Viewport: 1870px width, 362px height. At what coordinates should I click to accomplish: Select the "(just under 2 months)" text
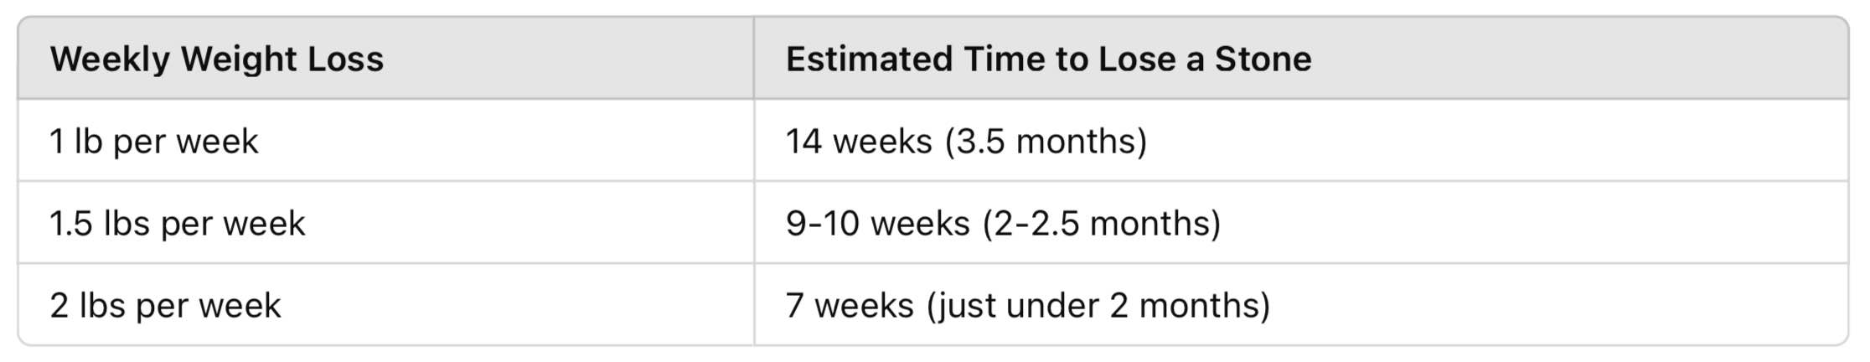pyautogui.click(x=1098, y=305)
